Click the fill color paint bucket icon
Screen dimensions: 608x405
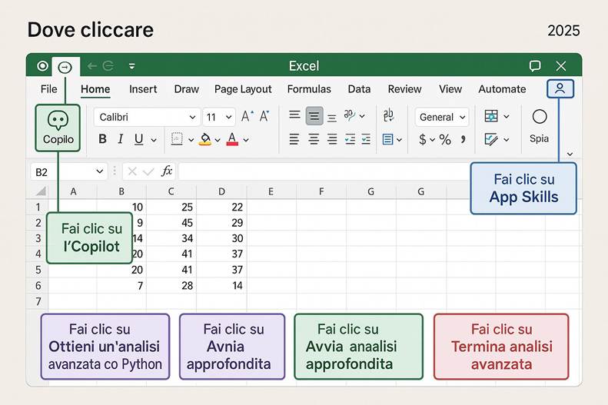(x=205, y=140)
